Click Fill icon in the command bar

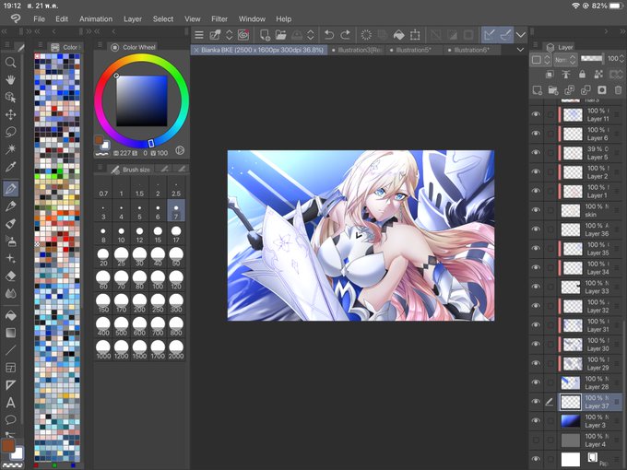(x=398, y=35)
